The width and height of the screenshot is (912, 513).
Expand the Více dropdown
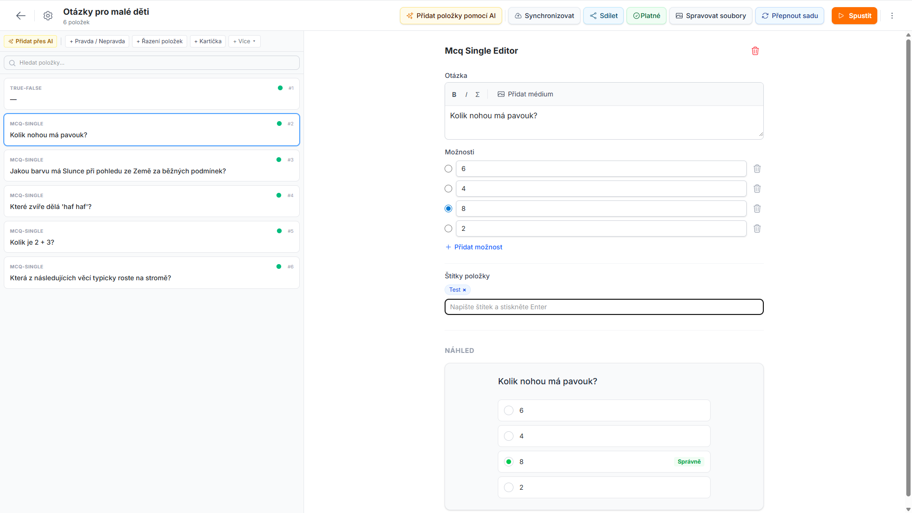pos(244,41)
